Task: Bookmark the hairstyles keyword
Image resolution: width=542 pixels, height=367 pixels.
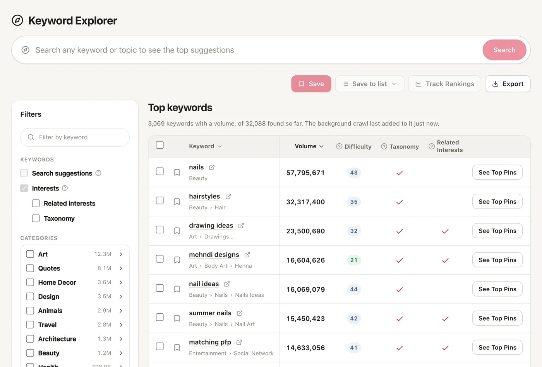Action: point(177,202)
